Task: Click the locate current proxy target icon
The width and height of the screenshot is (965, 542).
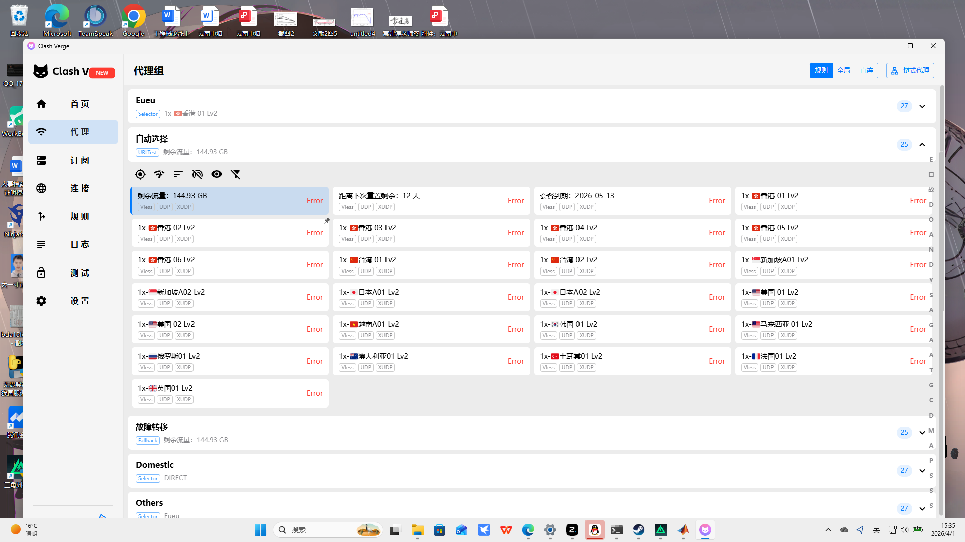Action: coord(140,174)
